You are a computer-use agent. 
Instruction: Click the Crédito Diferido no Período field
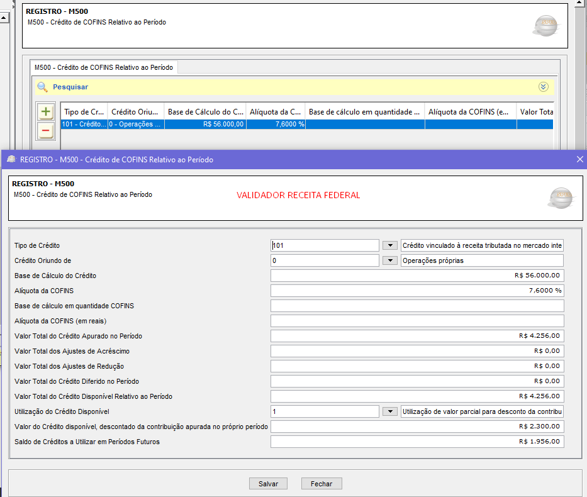[417, 381]
